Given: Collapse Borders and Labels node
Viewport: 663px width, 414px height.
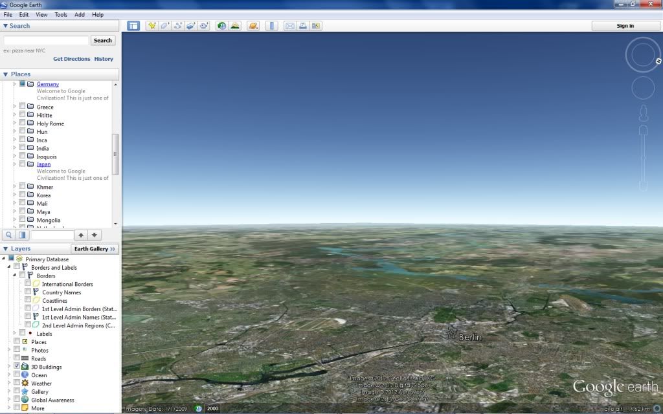Looking at the screenshot, I should tap(9, 267).
